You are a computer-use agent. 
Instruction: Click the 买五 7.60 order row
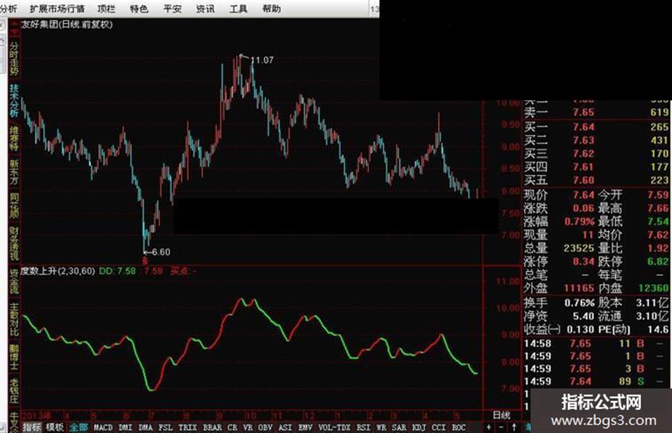[596, 180]
